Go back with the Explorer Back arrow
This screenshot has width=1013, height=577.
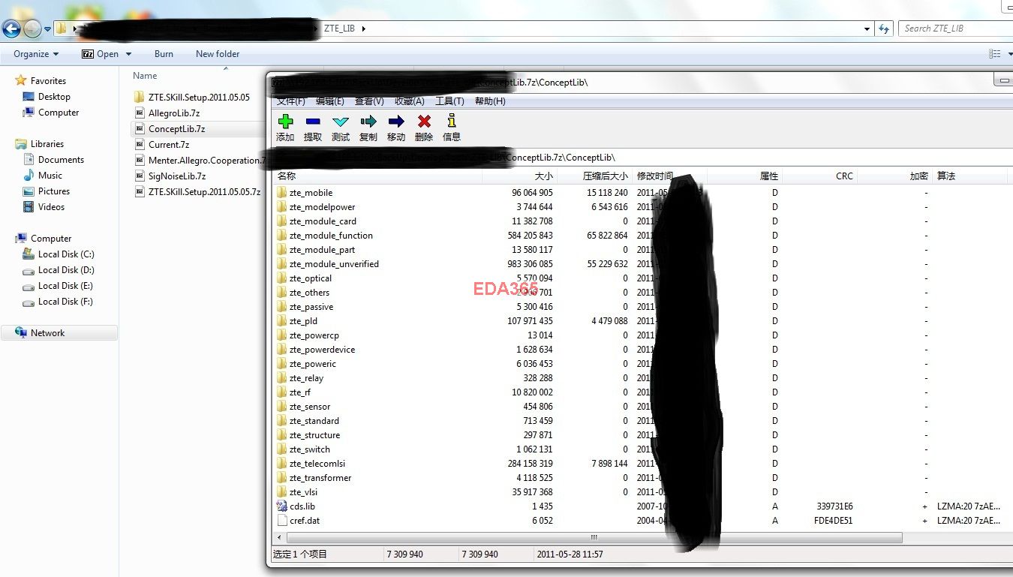coord(11,29)
